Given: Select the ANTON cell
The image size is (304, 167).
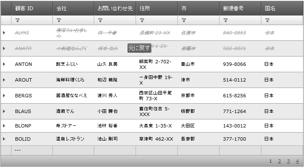Looking at the screenshot, I should (x=32, y=64).
